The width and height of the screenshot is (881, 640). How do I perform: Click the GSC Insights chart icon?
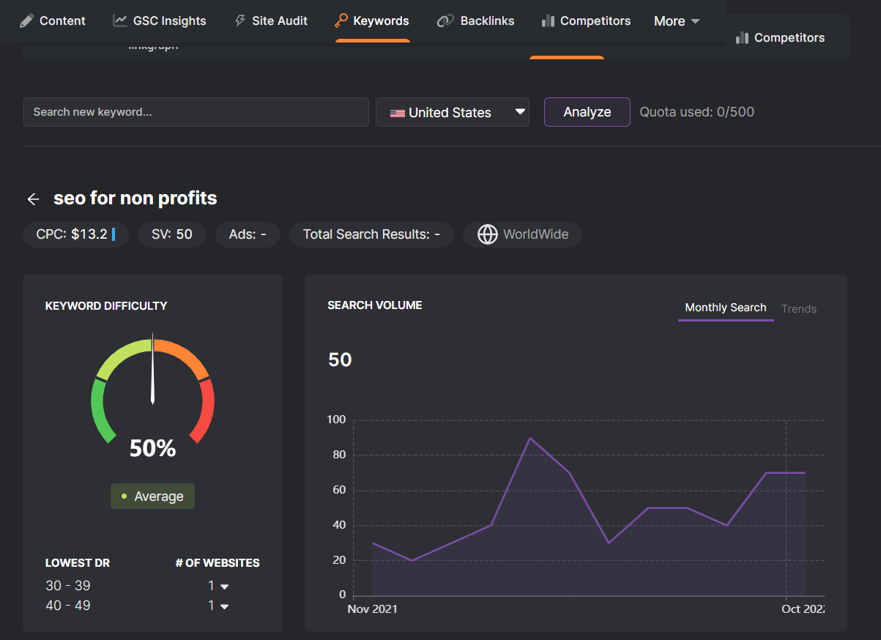(x=120, y=21)
